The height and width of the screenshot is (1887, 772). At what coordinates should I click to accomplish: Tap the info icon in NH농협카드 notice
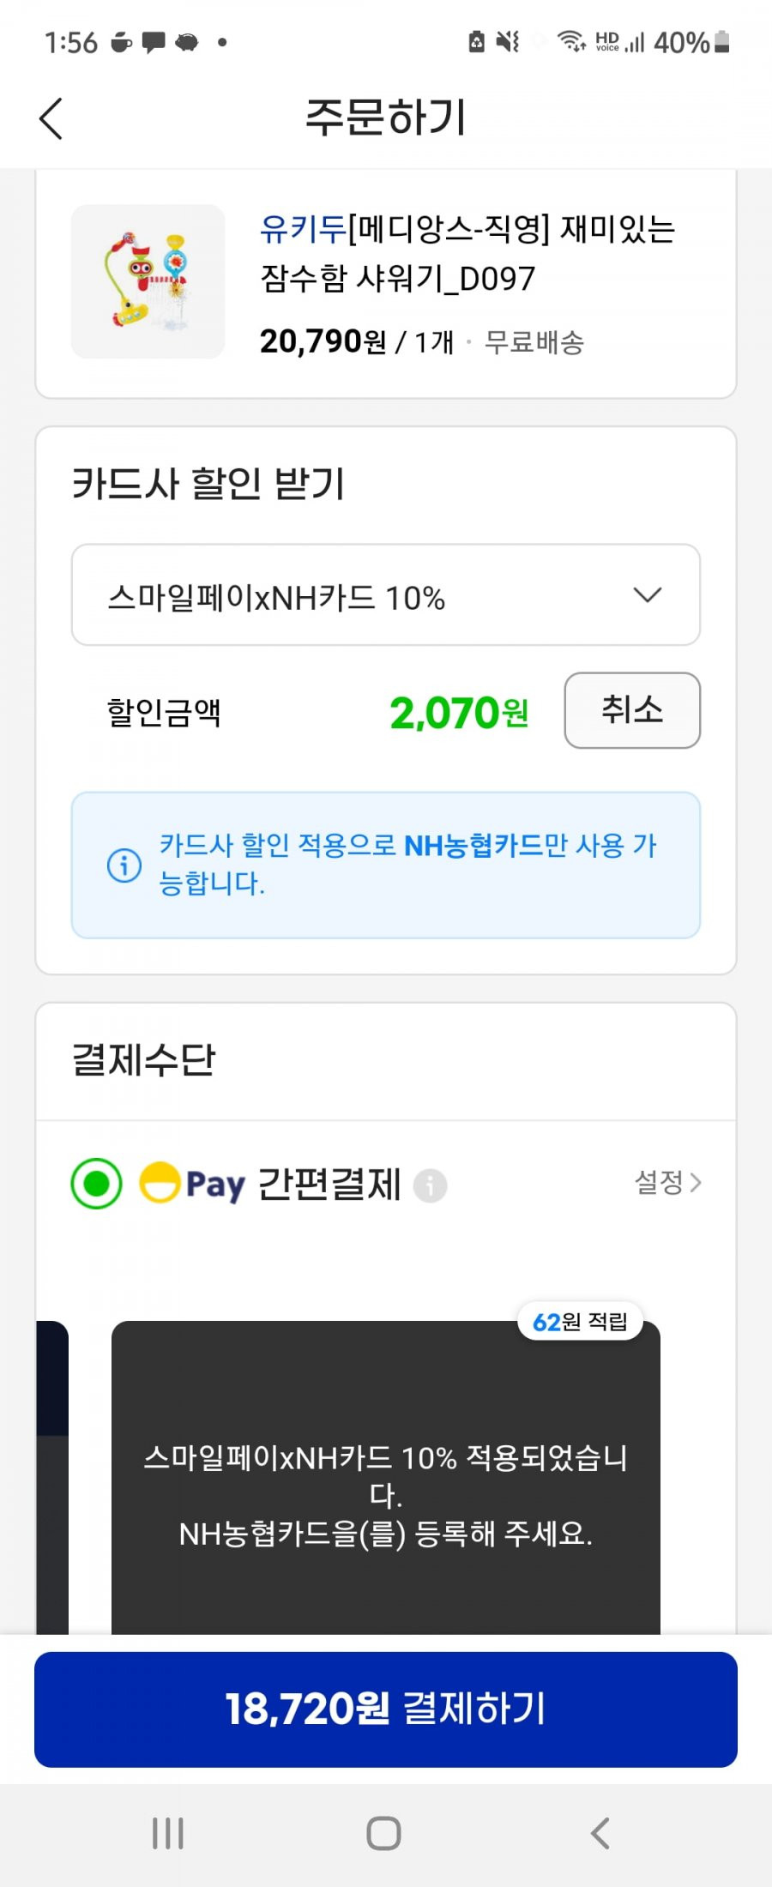click(124, 865)
